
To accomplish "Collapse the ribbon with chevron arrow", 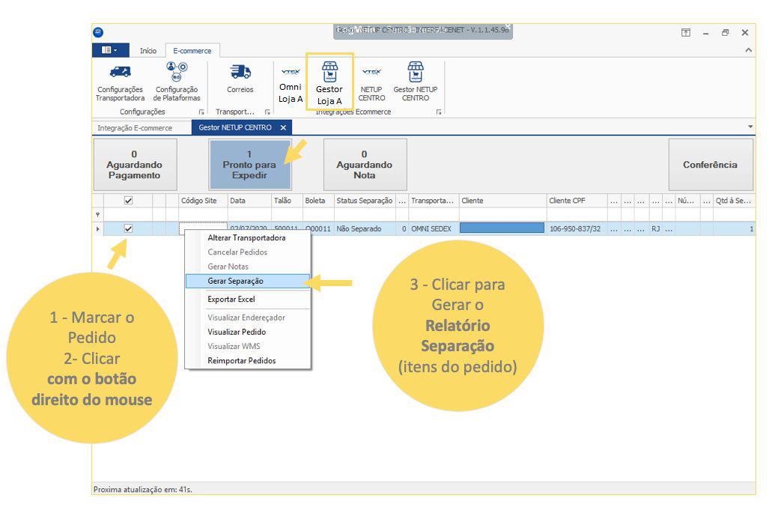I will point(748,50).
